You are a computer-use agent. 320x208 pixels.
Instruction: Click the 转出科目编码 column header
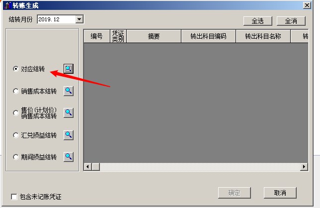208,36
